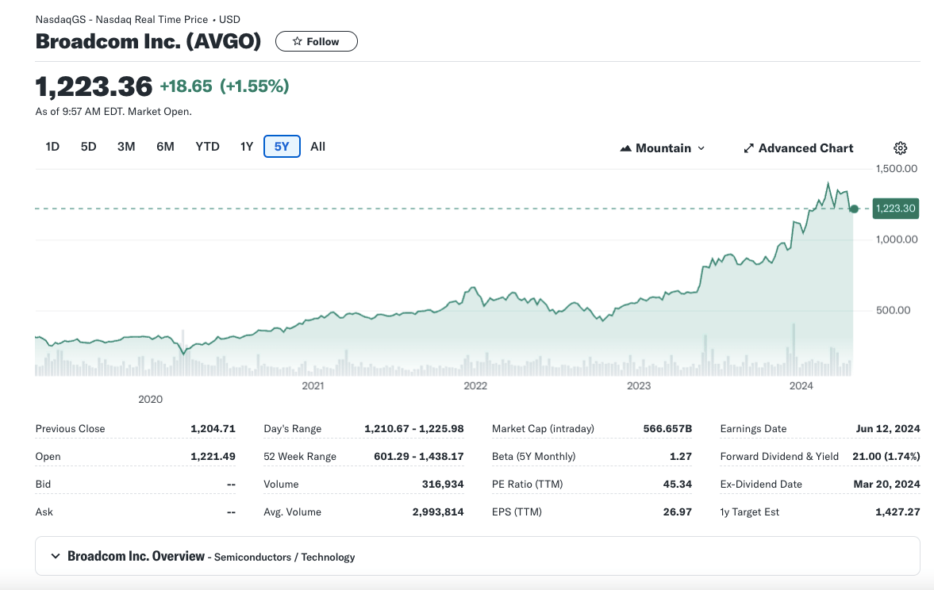Click the Market Cap value 566.657B
The image size is (934, 590).
click(667, 429)
